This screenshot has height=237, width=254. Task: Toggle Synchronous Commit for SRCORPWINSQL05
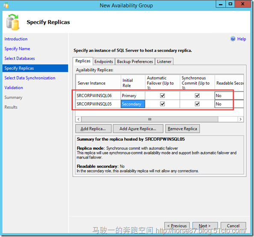197,104
